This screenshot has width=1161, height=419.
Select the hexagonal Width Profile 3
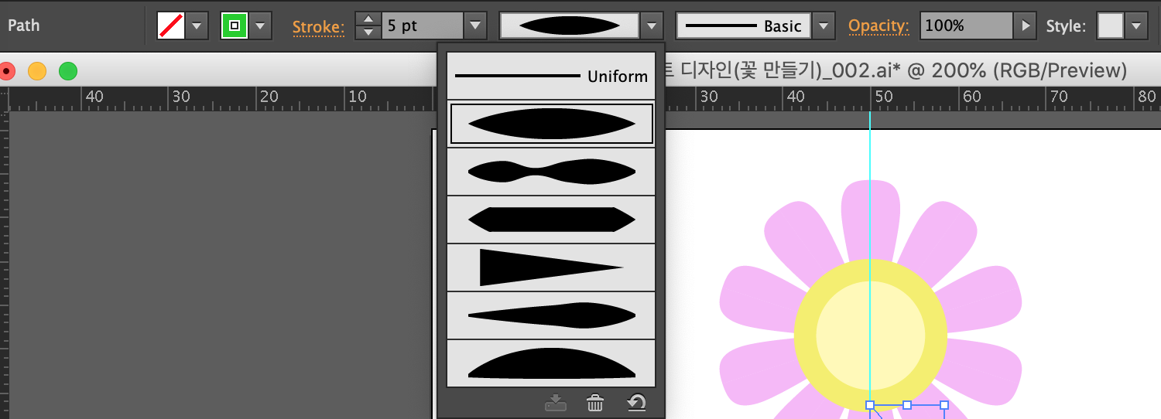[551, 220]
